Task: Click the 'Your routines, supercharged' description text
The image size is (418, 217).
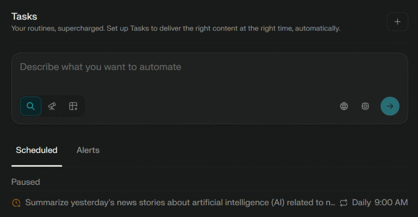Action: [176, 29]
